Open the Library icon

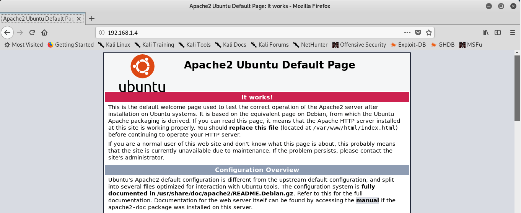[x=485, y=33]
